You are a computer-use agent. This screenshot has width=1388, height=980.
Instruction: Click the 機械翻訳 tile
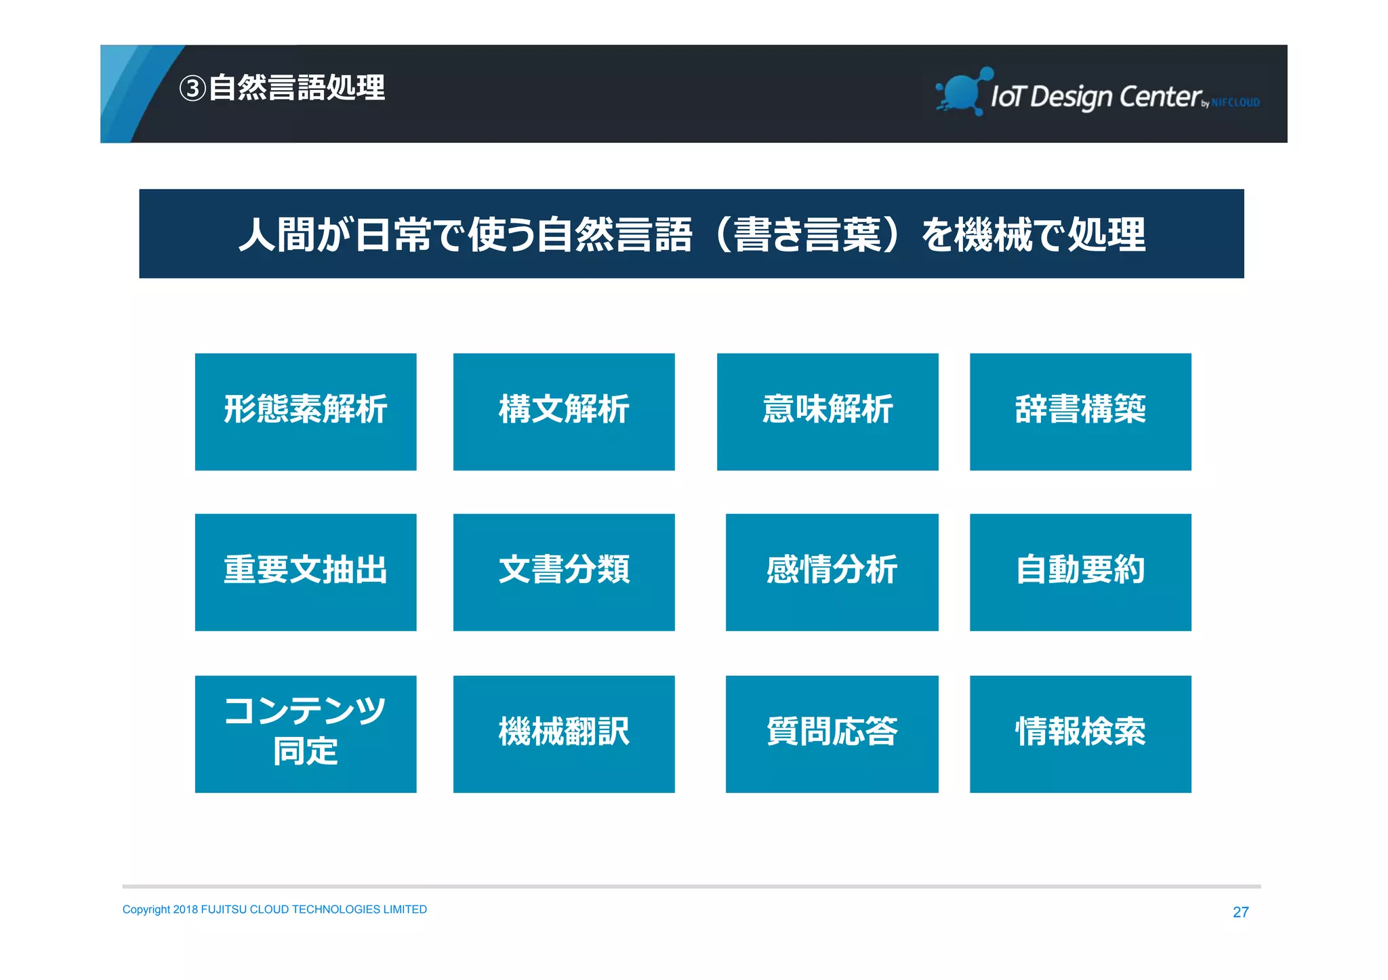click(x=564, y=734)
